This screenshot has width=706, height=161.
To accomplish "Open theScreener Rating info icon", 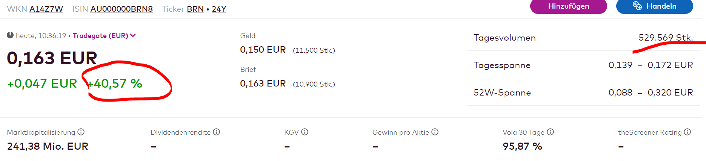I will [x=687, y=132].
